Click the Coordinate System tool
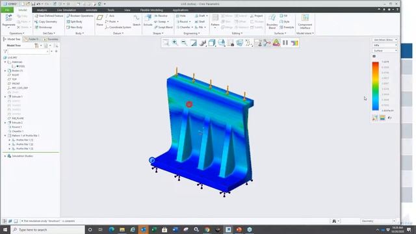416x234 pixels. tap(118, 27)
